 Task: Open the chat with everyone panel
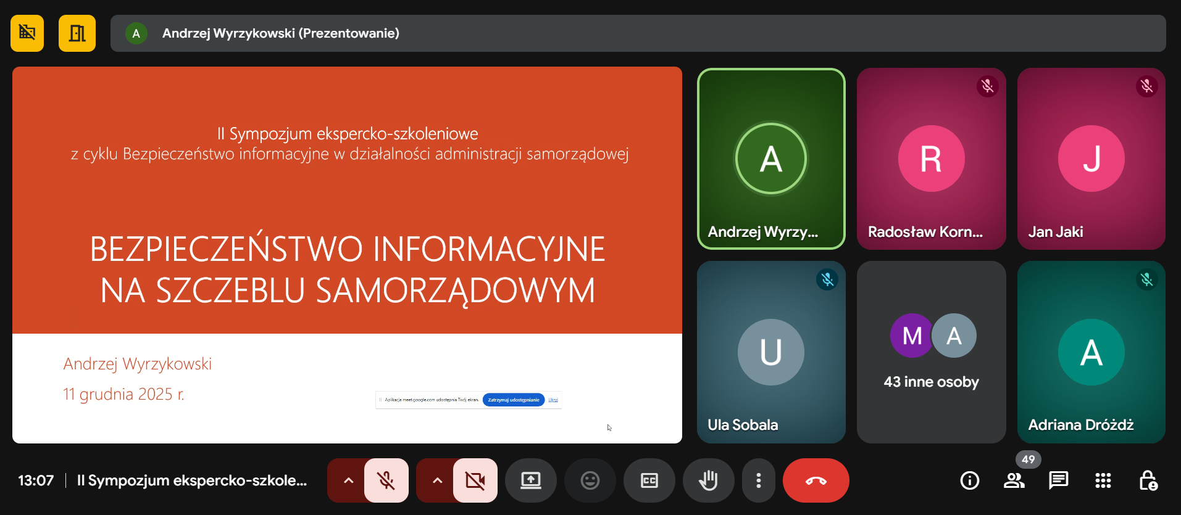click(x=1058, y=480)
